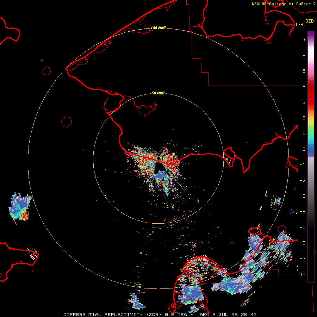Click the 20:42 timestamp in caption

pyautogui.click(x=249, y=315)
